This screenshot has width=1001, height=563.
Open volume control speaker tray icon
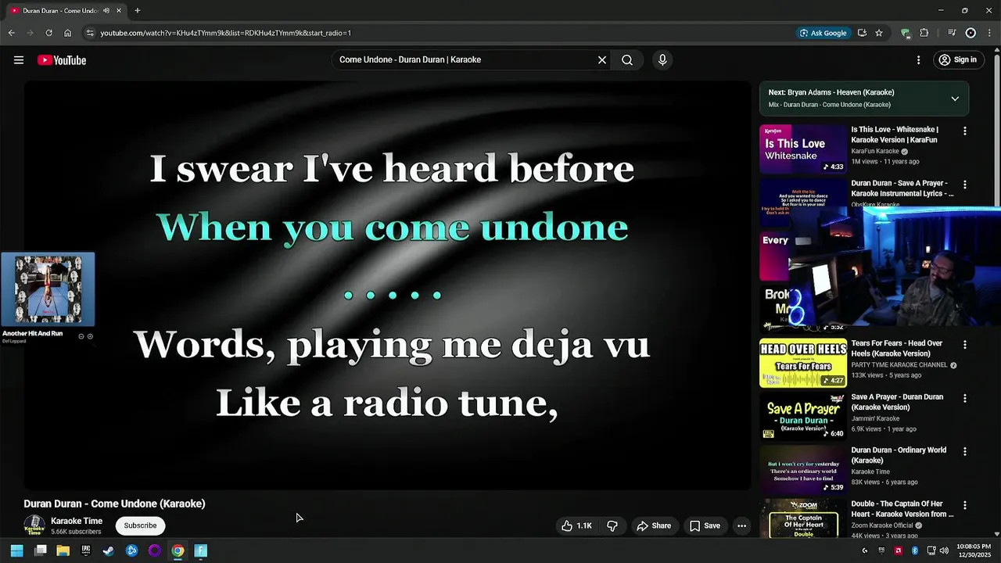click(x=944, y=550)
